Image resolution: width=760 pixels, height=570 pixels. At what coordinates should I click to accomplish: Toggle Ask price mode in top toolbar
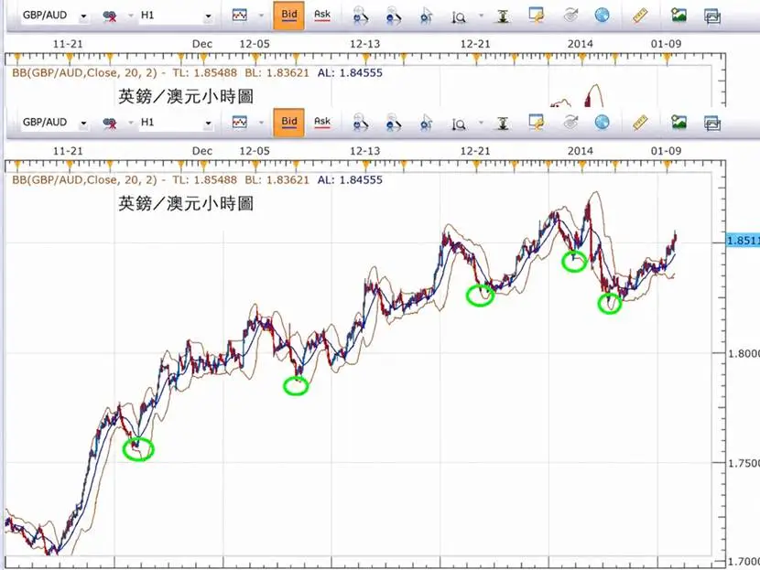(x=322, y=16)
